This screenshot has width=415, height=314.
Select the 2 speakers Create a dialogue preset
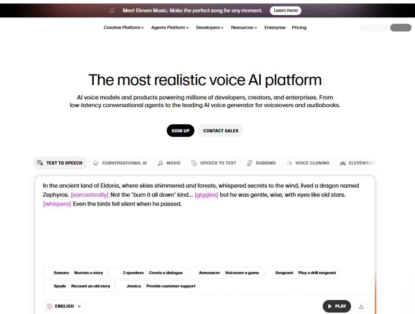[148, 273]
